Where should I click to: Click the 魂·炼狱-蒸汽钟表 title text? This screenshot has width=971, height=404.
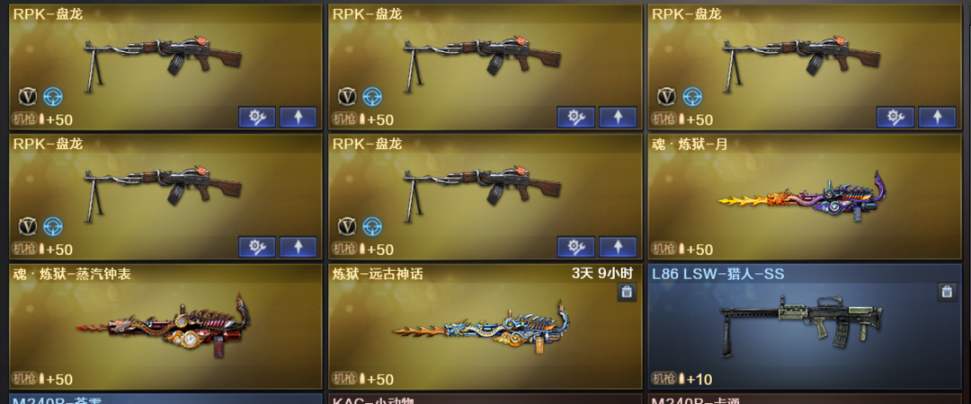73,274
